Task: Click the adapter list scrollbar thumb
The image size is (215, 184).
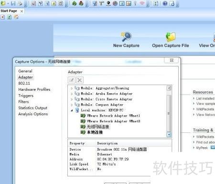Action: click(x=169, y=113)
